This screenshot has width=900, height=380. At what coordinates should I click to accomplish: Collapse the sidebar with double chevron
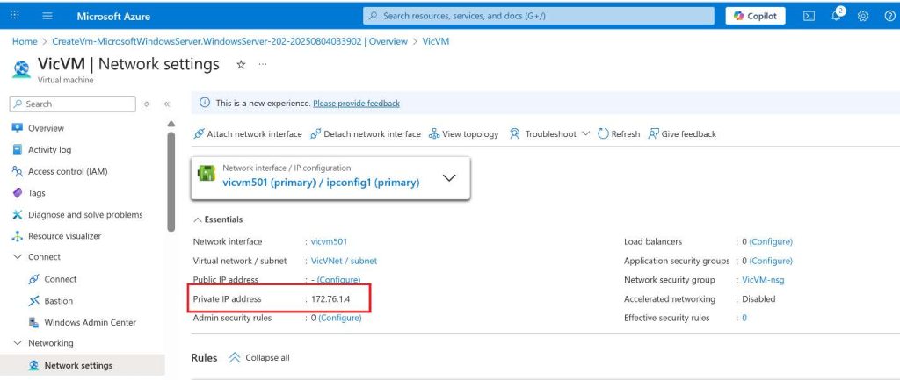167,104
